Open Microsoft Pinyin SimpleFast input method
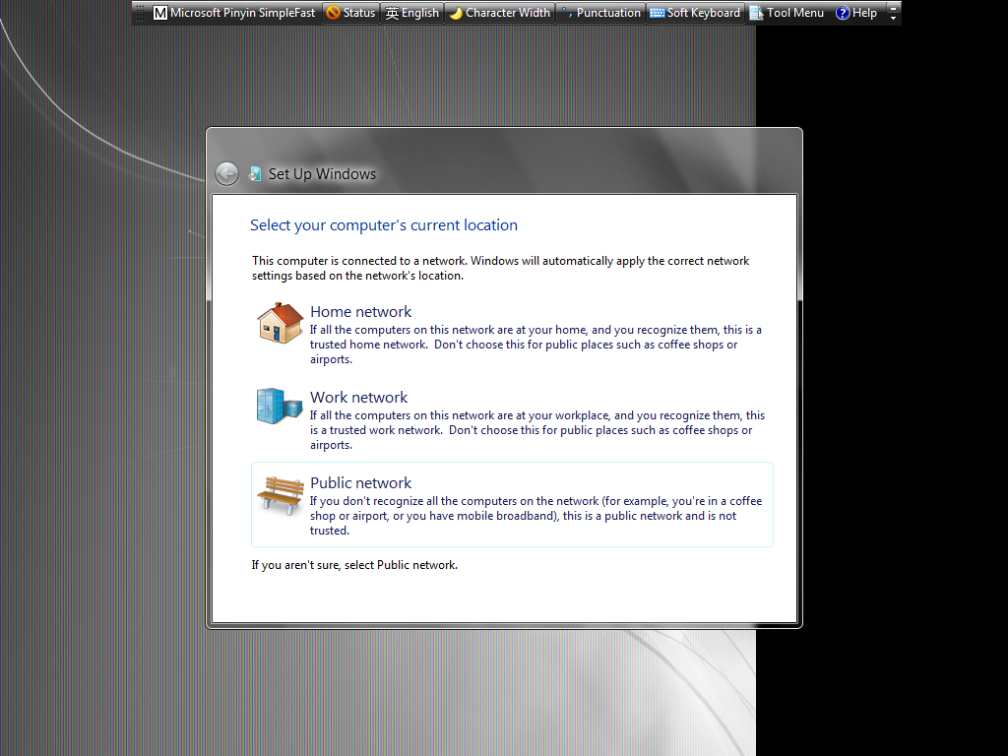Screen dimensions: 1008x756 coord(234,13)
